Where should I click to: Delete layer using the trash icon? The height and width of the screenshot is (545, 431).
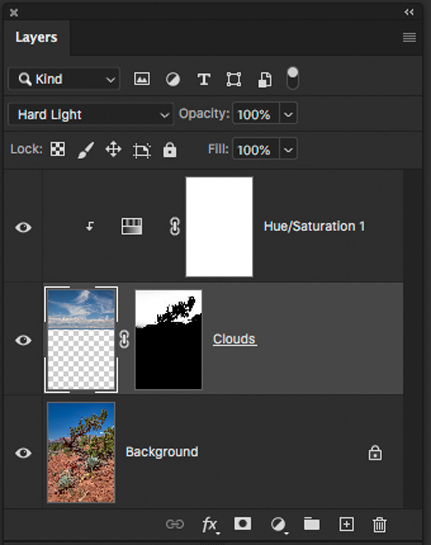[x=379, y=525]
